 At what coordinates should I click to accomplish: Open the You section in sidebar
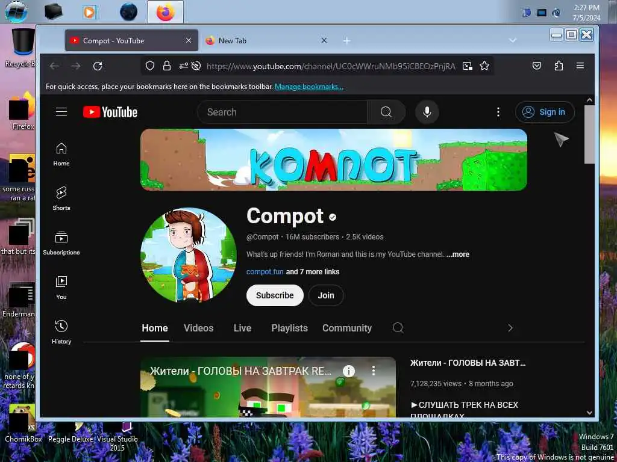point(61,288)
